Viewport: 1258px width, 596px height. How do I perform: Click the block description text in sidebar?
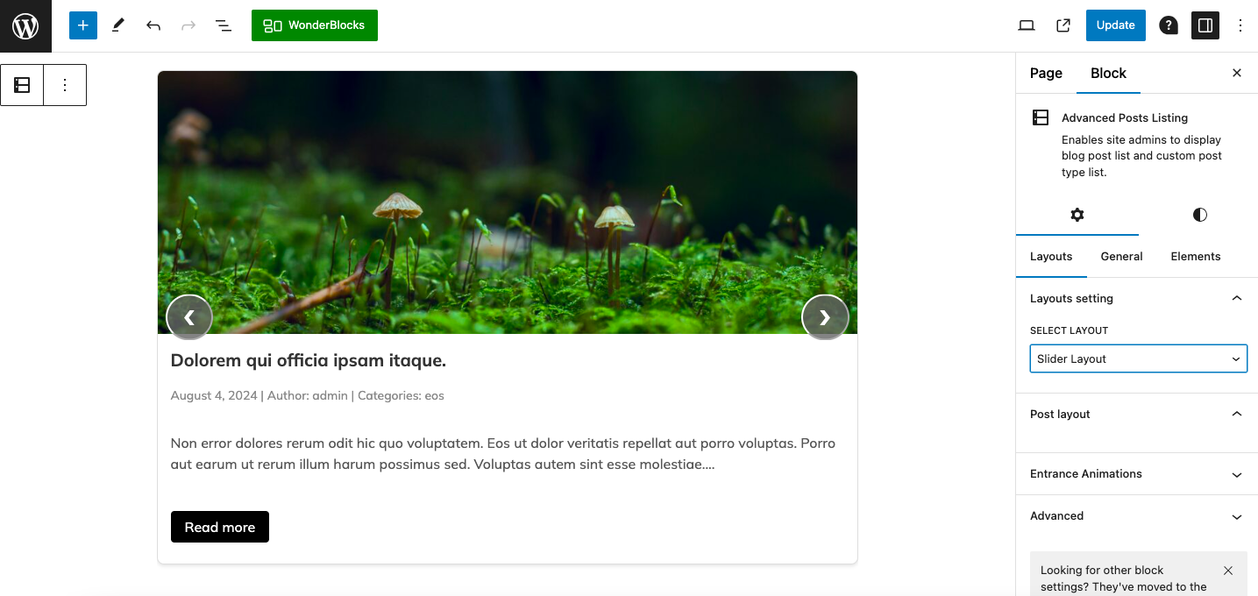point(1141,156)
